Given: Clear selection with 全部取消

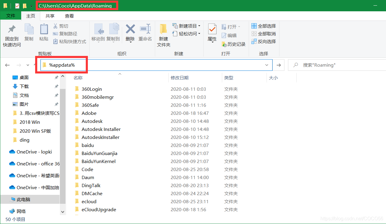Looking at the screenshot, I should click(263, 34).
